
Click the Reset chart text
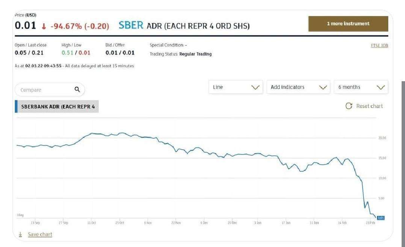point(369,106)
